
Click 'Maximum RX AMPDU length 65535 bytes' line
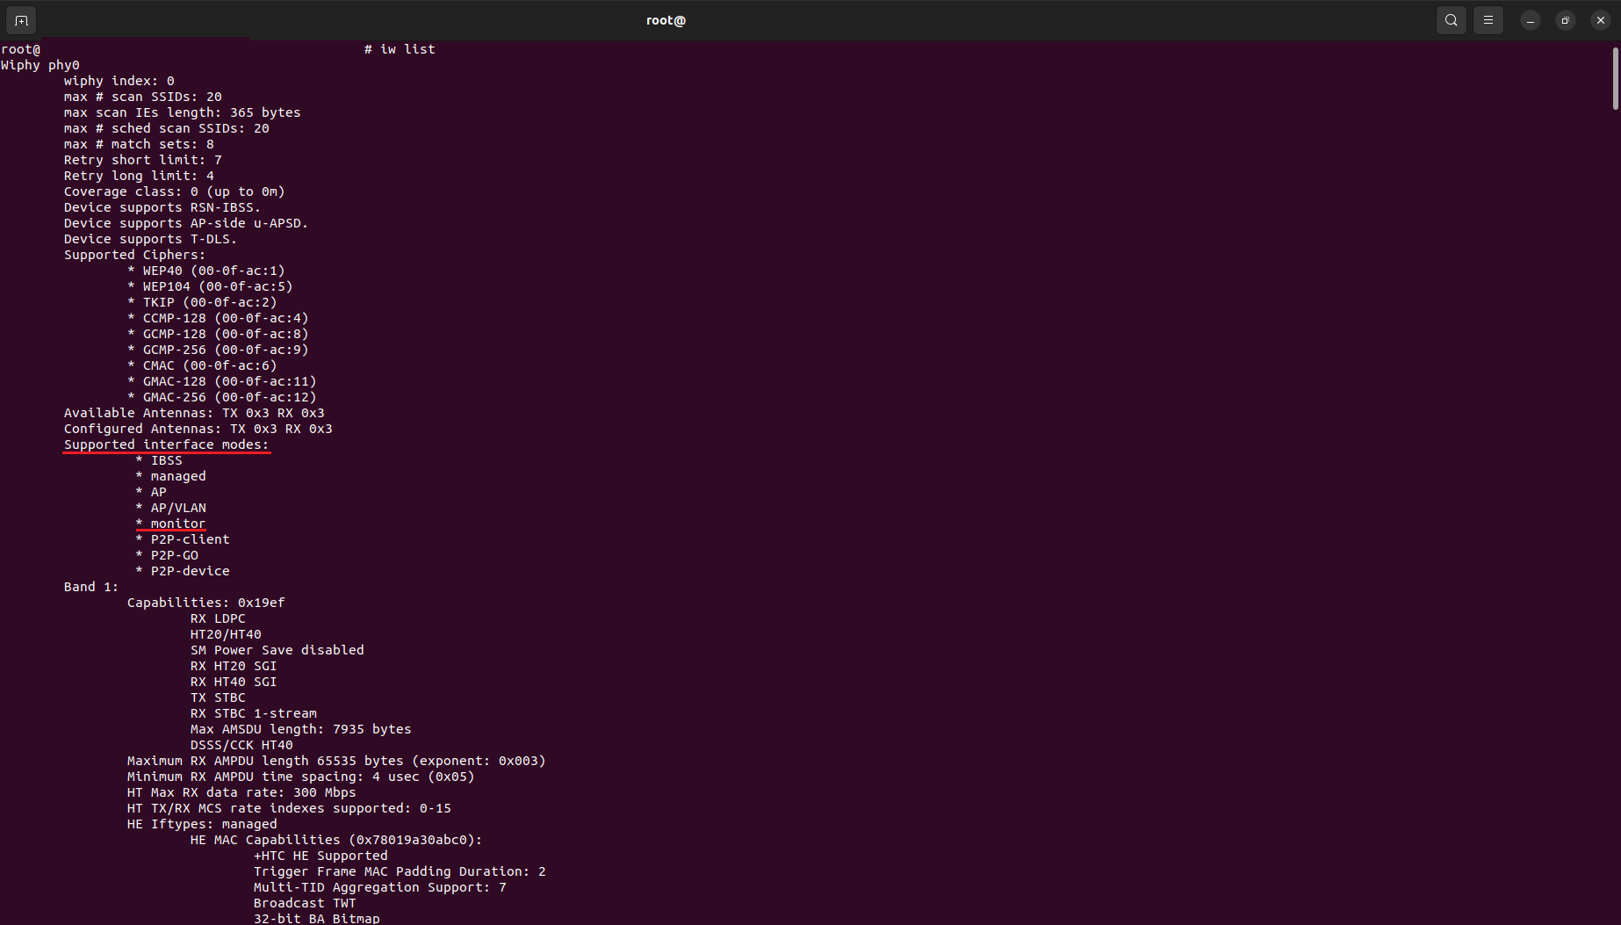point(336,761)
